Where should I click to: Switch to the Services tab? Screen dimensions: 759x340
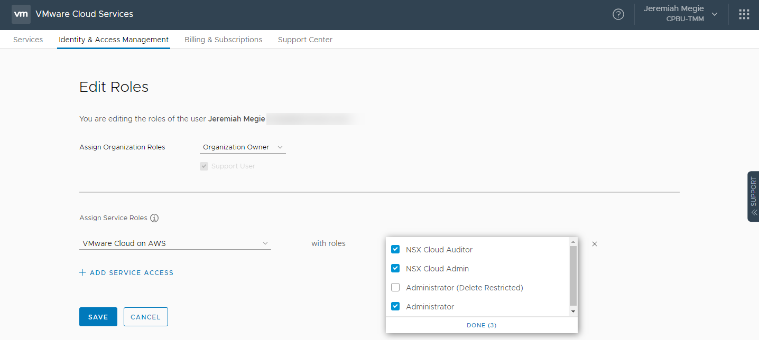click(28, 40)
